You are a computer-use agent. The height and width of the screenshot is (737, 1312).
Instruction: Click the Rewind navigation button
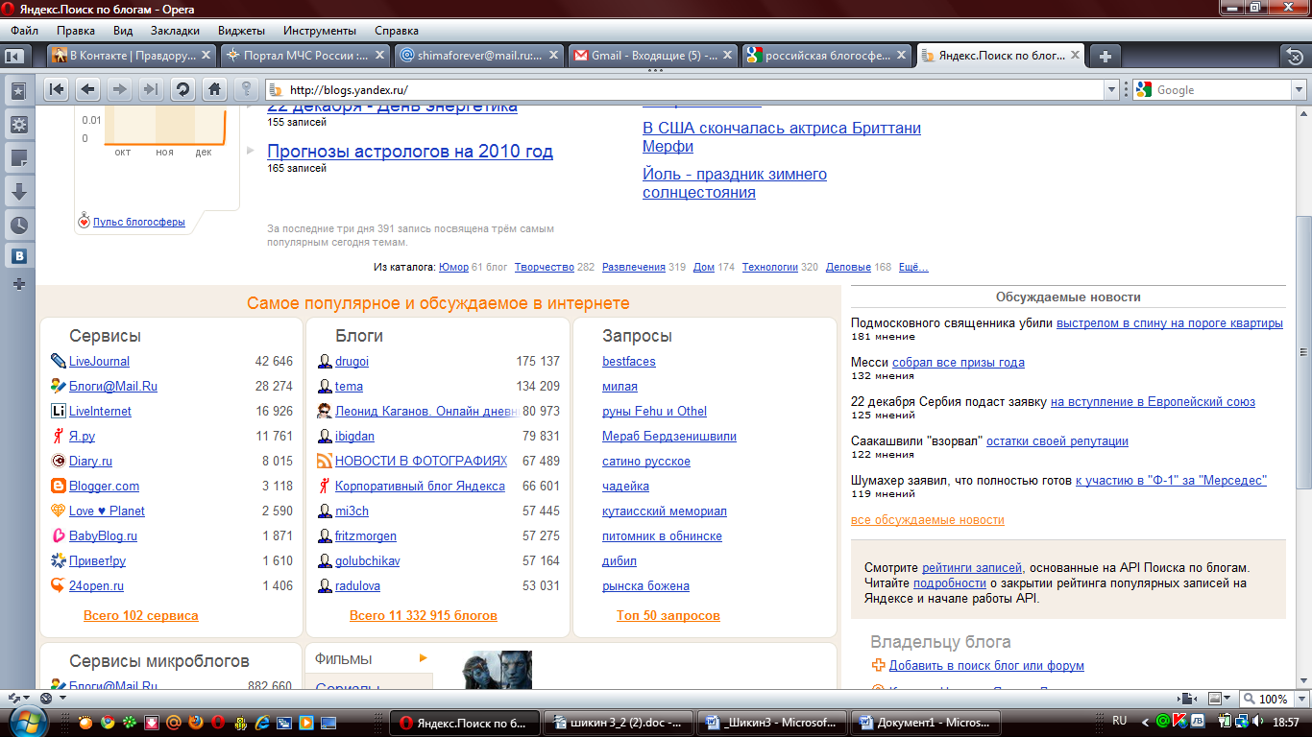(x=57, y=89)
